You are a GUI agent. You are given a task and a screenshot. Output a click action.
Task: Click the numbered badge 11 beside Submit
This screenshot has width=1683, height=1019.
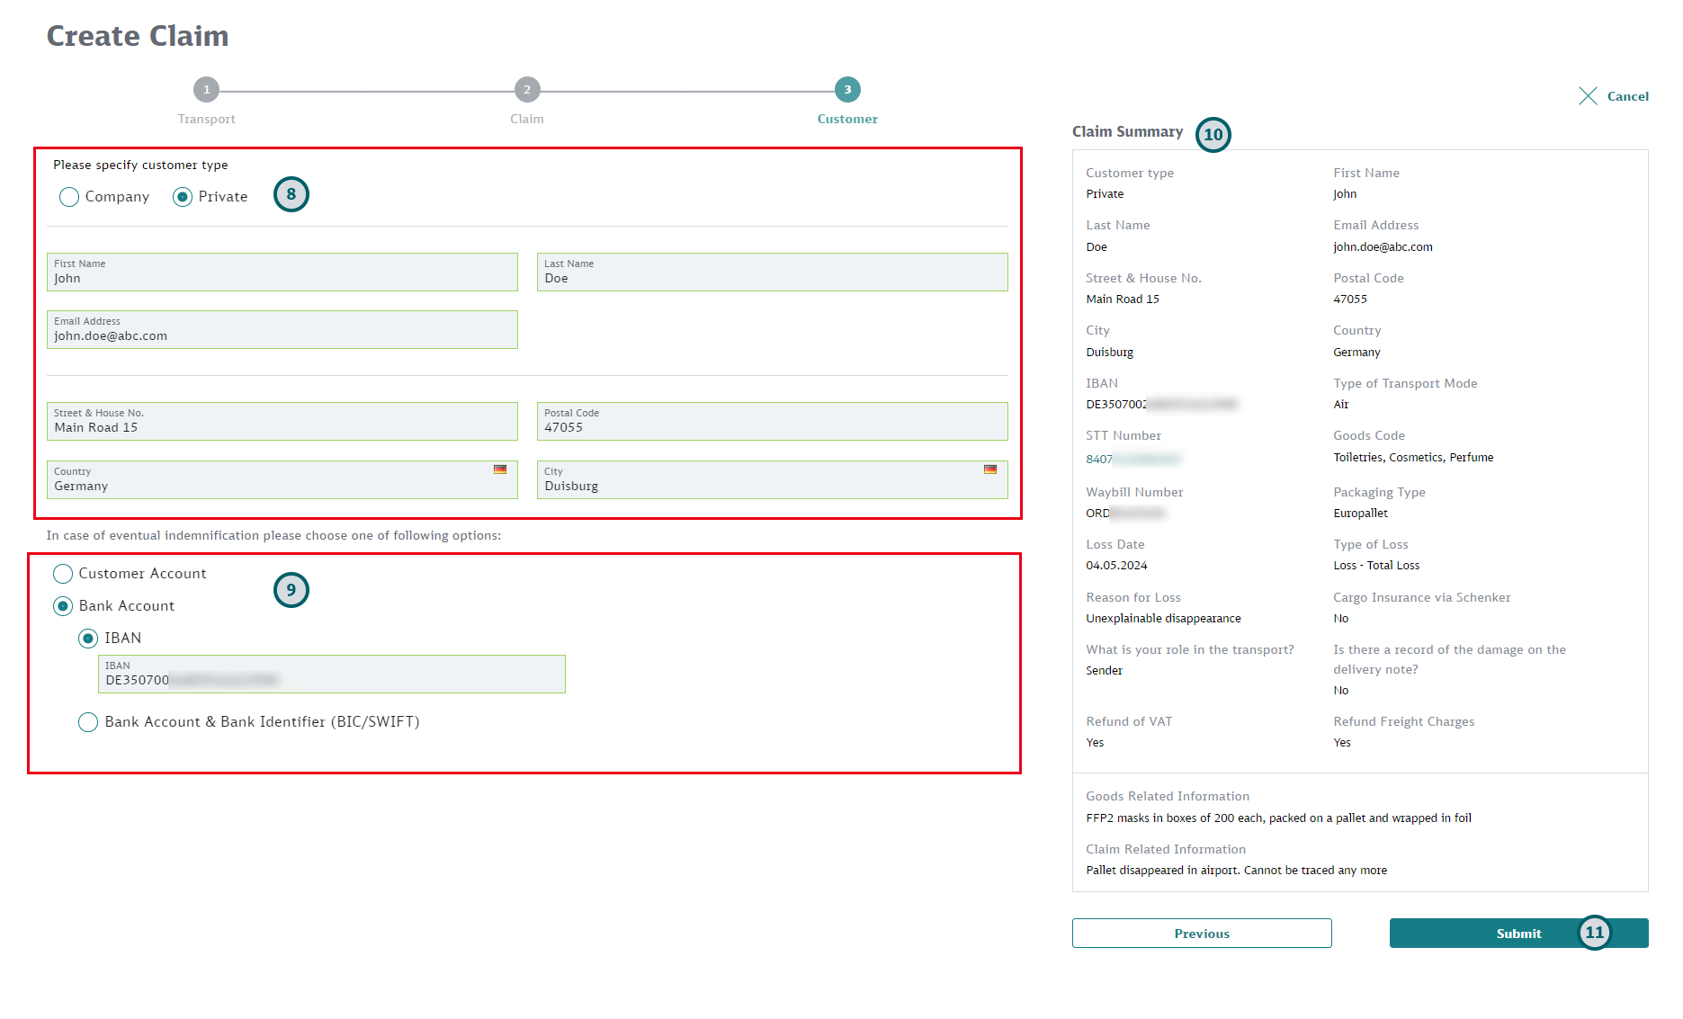1596,934
